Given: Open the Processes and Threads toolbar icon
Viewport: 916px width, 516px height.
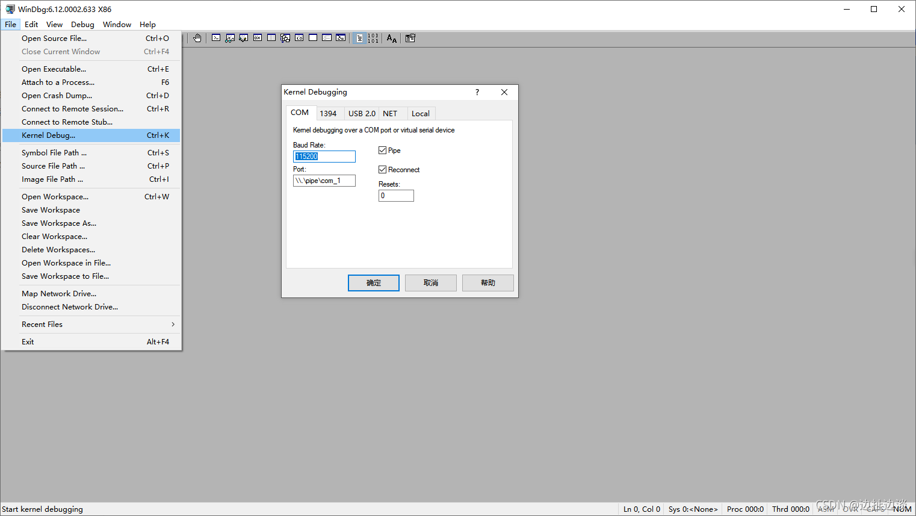Looking at the screenshot, I should [x=327, y=38].
